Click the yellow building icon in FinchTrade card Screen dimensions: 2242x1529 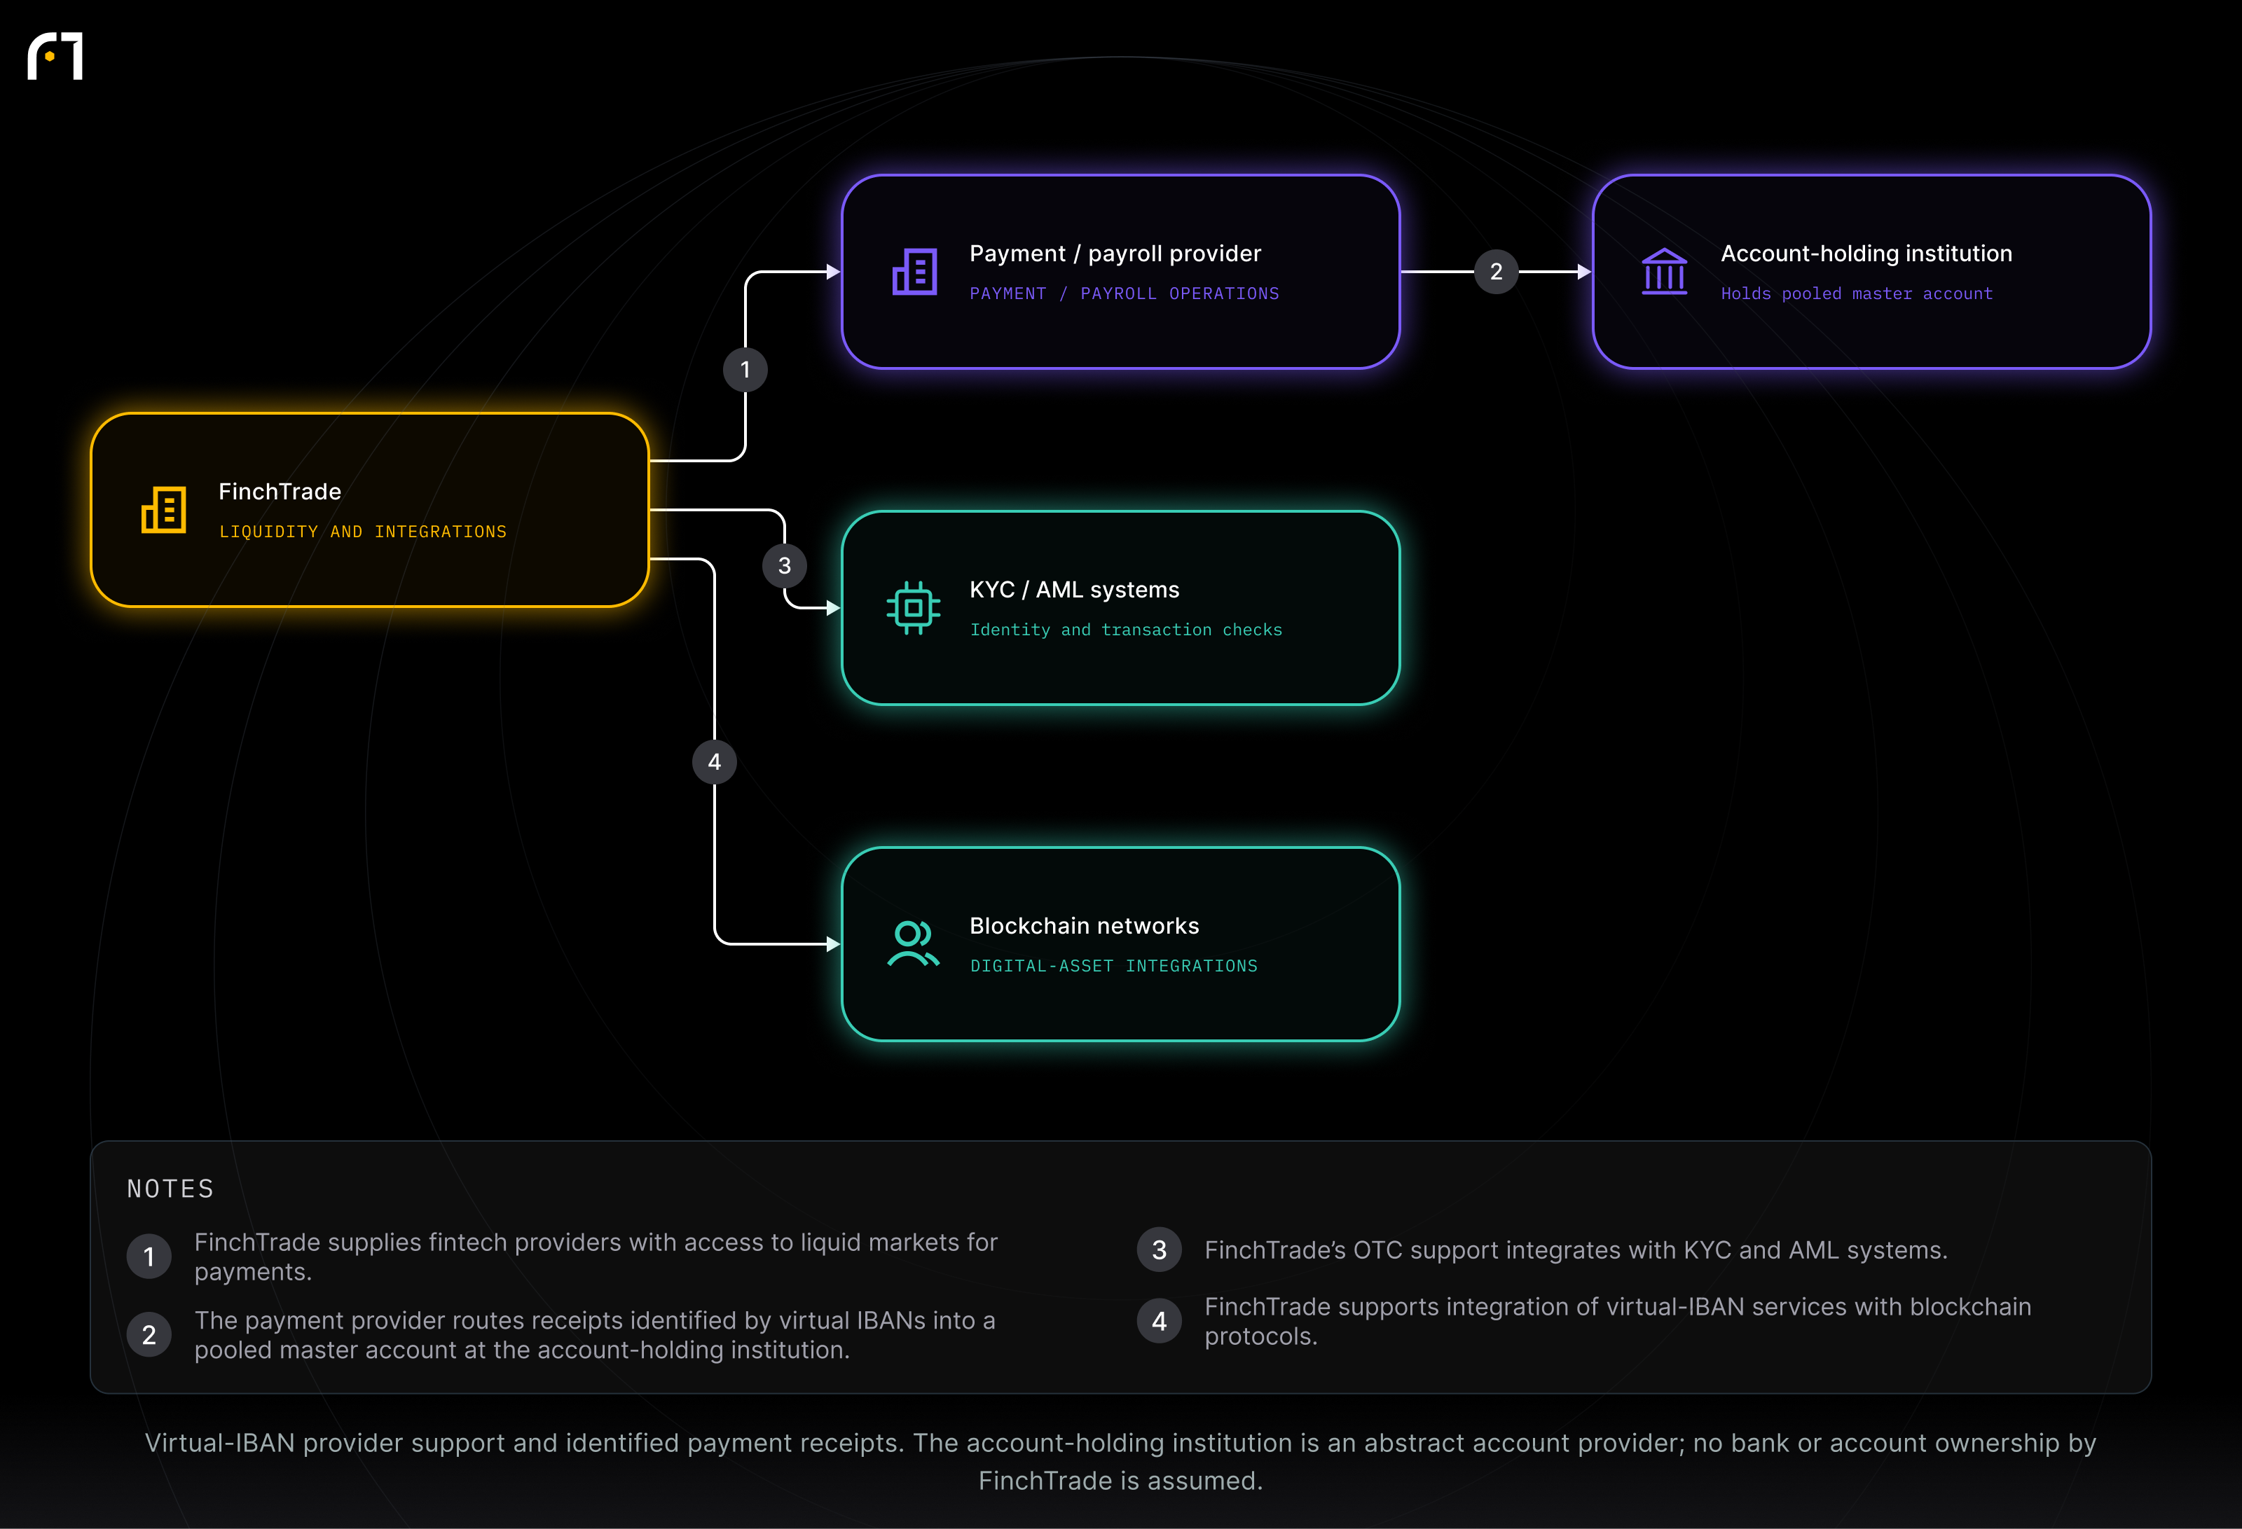pyautogui.click(x=164, y=509)
